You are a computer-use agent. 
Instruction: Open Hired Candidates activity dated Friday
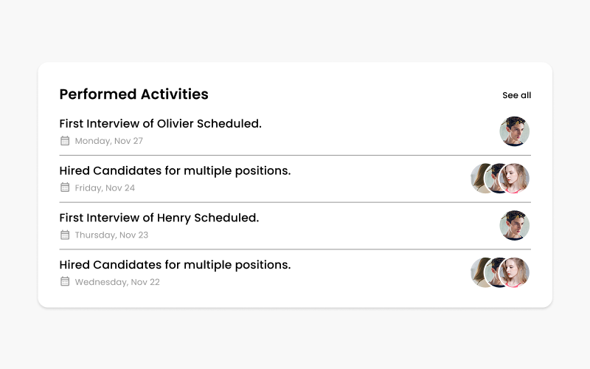[175, 171]
